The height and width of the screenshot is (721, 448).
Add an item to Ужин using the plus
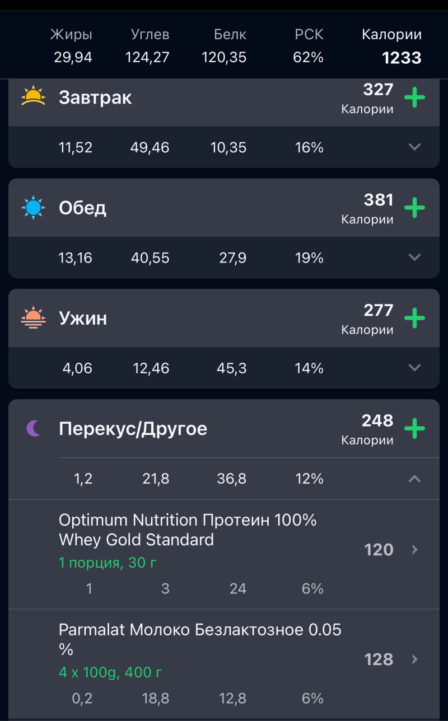pos(414,319)
